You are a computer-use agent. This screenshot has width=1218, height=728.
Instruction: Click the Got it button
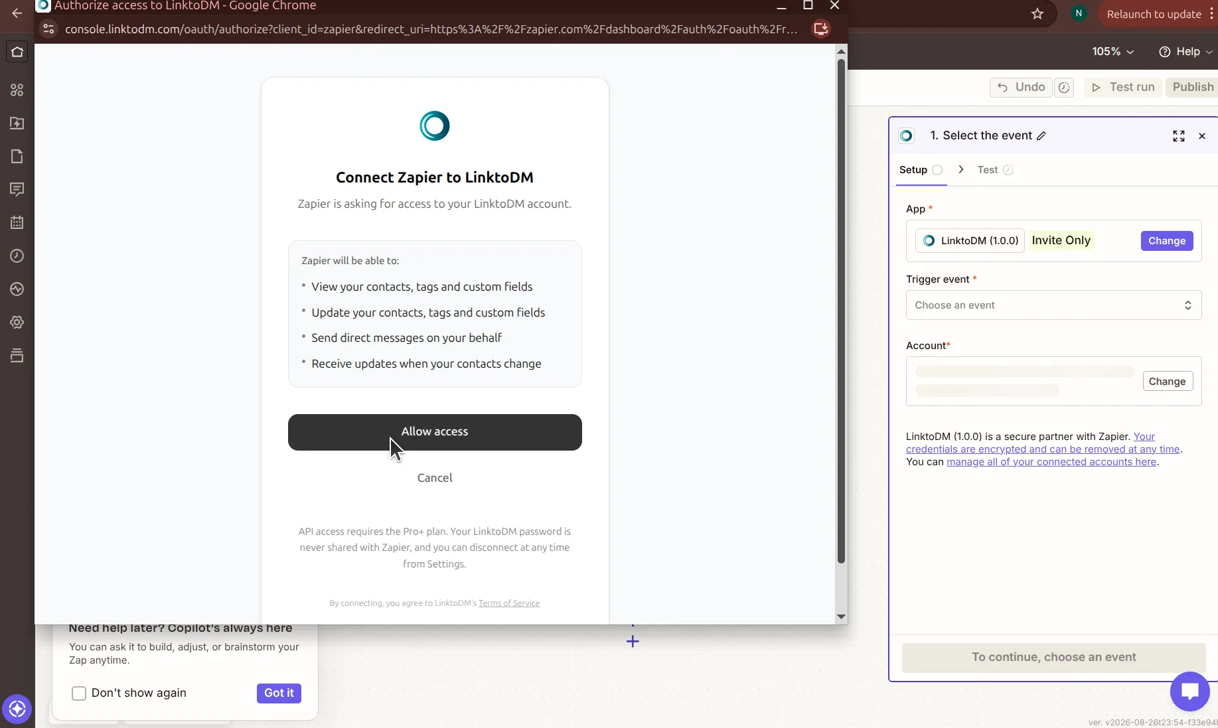pyautogui.click(x=279, y=693)
